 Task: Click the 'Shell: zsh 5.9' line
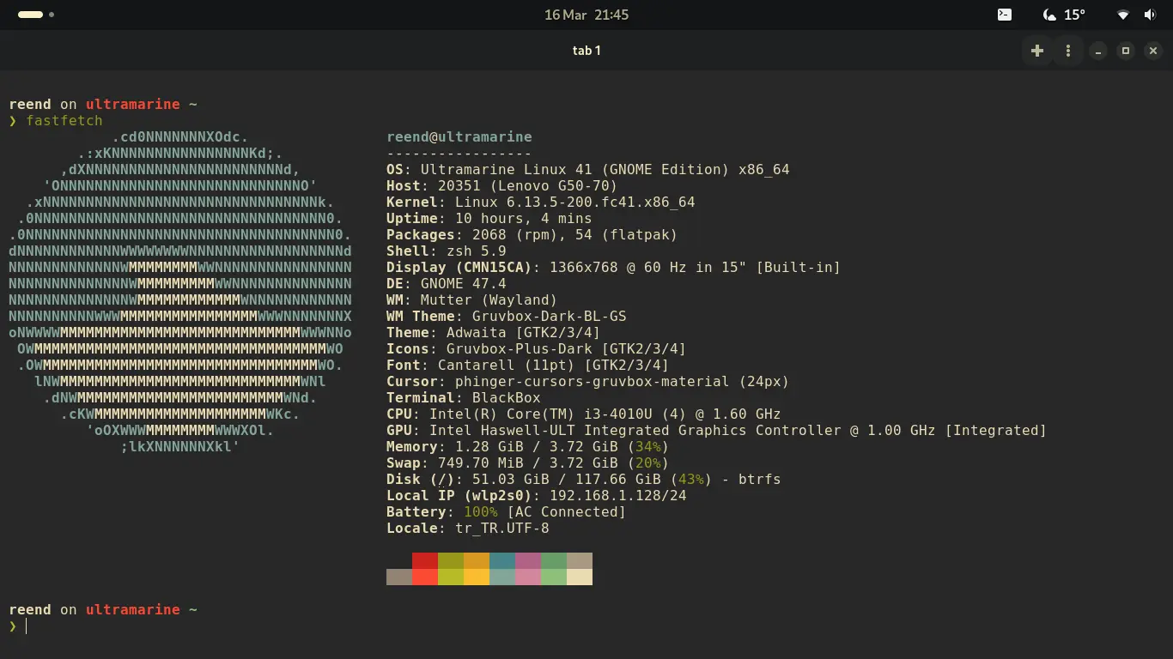(x=447, y=251)
